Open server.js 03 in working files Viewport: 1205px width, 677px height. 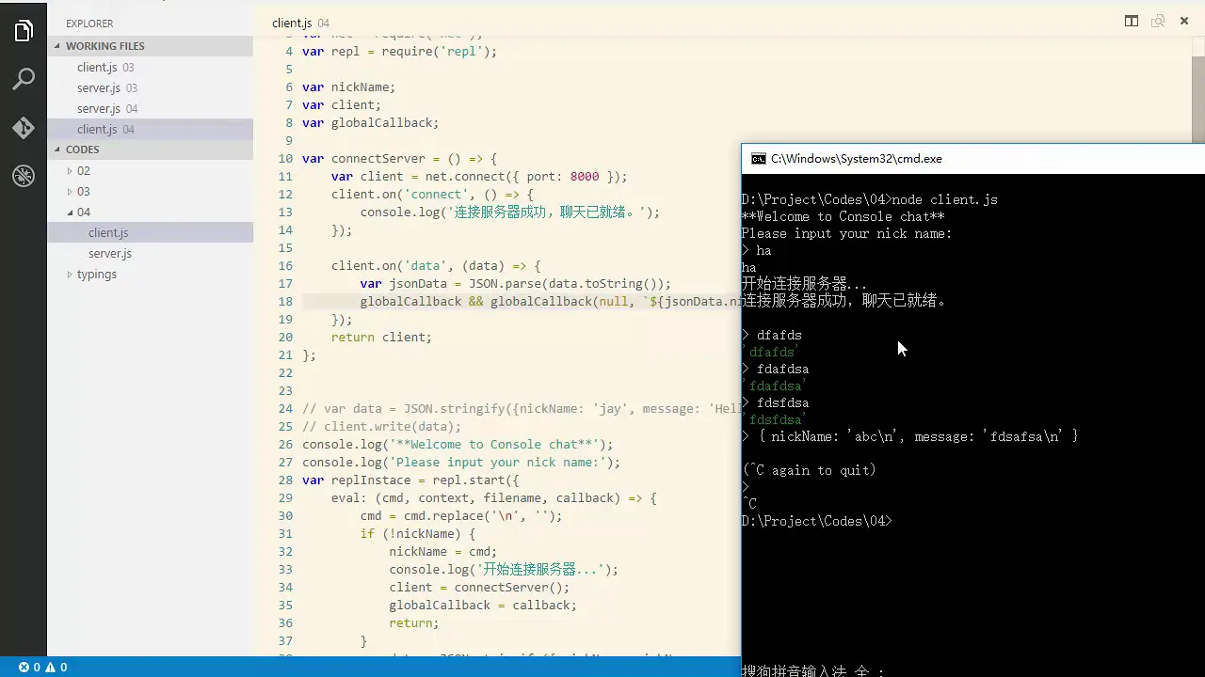point(151,88)
